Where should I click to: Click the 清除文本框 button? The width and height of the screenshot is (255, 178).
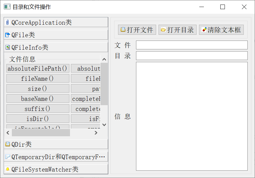click(x=221, y=30)
